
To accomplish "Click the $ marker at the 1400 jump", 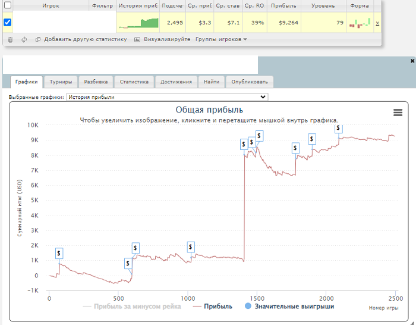I will pos(244,144).
